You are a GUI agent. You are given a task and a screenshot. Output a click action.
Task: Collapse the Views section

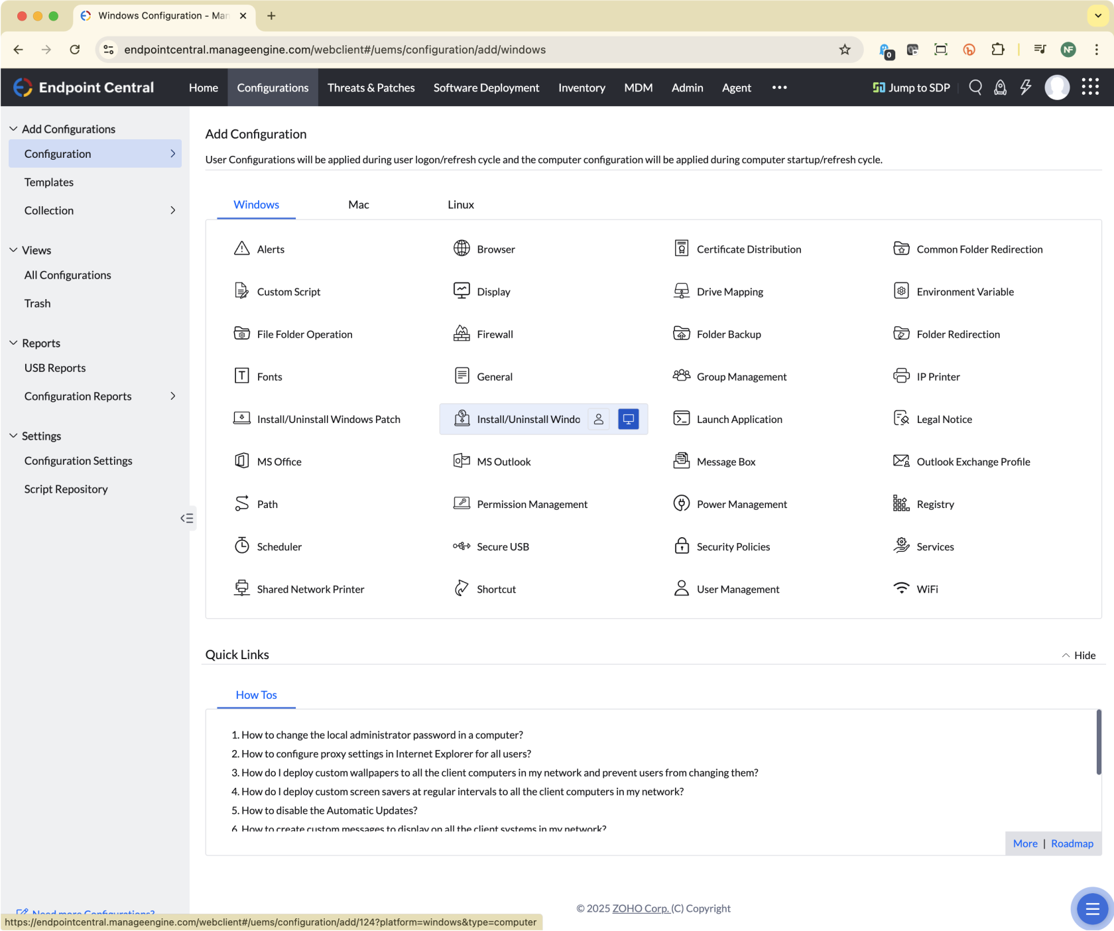coord(13,250)
